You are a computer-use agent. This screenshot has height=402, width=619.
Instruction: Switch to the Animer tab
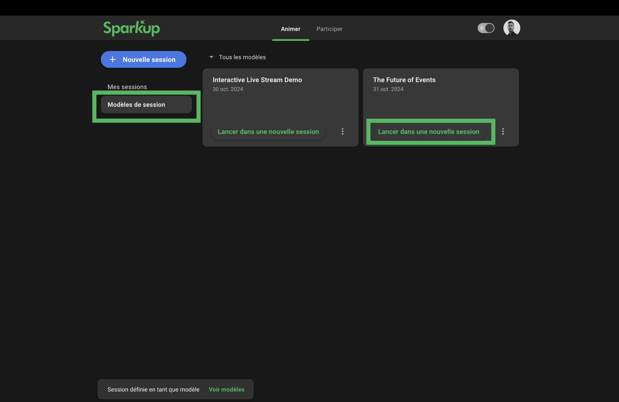click(290, 29)
